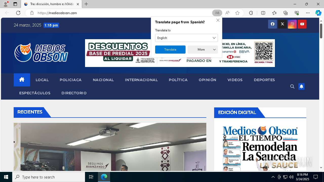Click the EDICIÓN DIGITAL section heading
Screen dimensions: 324x182
[237, 112]
